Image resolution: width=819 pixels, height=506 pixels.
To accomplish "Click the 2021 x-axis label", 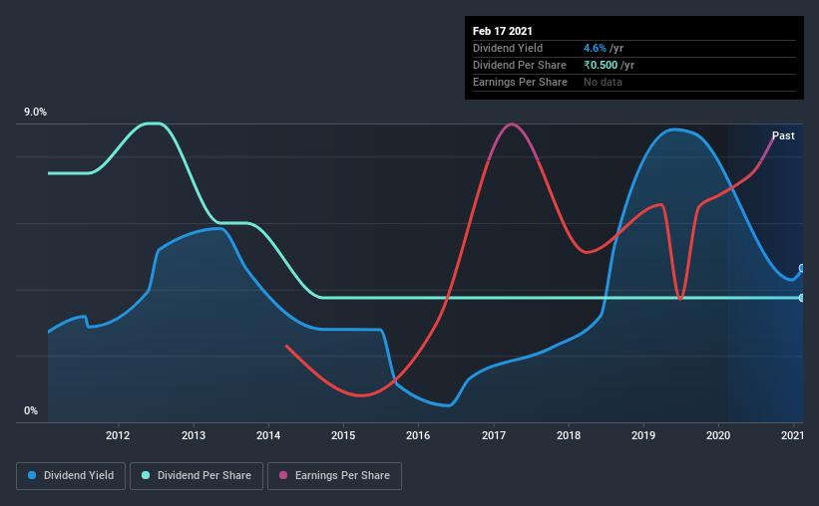I will point(792,435).
